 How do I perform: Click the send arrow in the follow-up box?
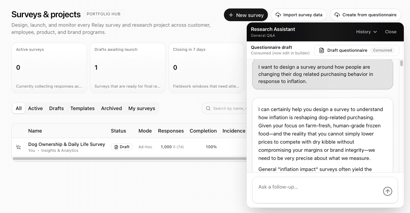(x=388, y=191)
